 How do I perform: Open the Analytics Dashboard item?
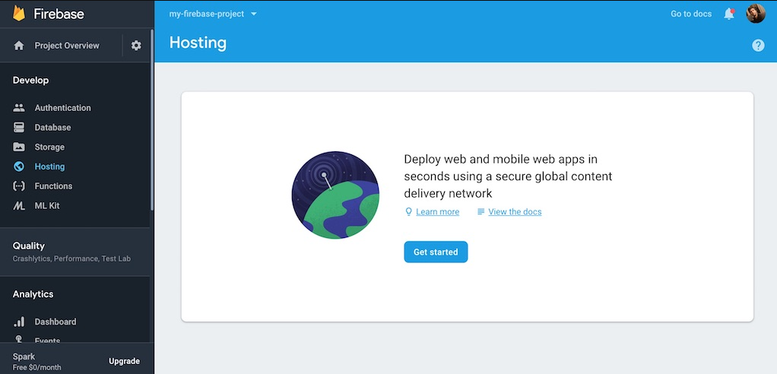[75, 322]
